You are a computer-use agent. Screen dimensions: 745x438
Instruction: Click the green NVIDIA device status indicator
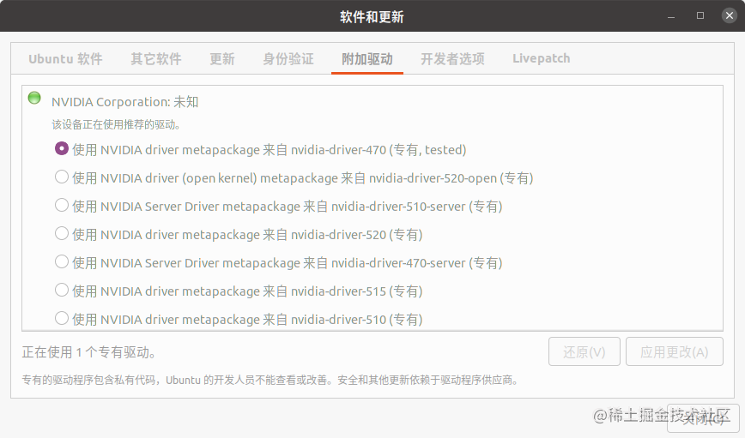coord(34,98)
